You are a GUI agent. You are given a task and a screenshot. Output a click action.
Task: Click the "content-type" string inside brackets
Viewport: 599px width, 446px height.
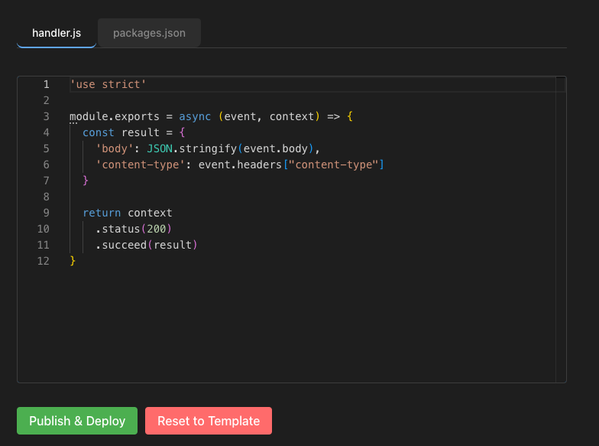333,164
